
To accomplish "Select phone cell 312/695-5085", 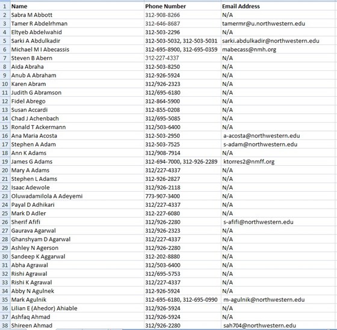I will click(182, 118).
